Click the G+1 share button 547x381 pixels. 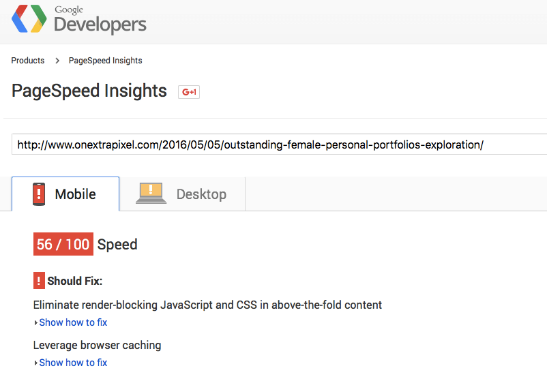(189, 92)
